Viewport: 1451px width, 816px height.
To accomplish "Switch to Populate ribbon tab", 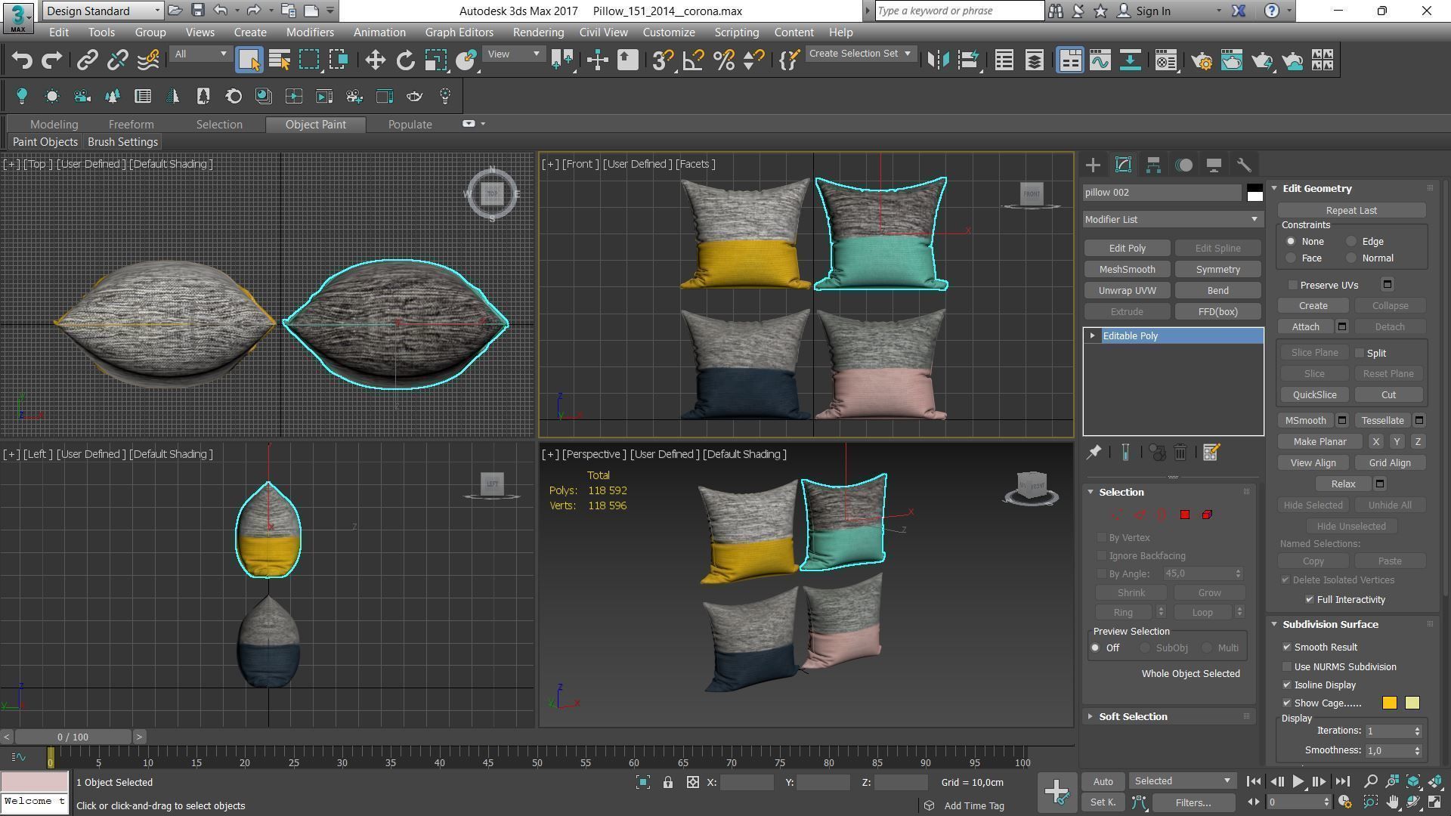I will 410,125.
